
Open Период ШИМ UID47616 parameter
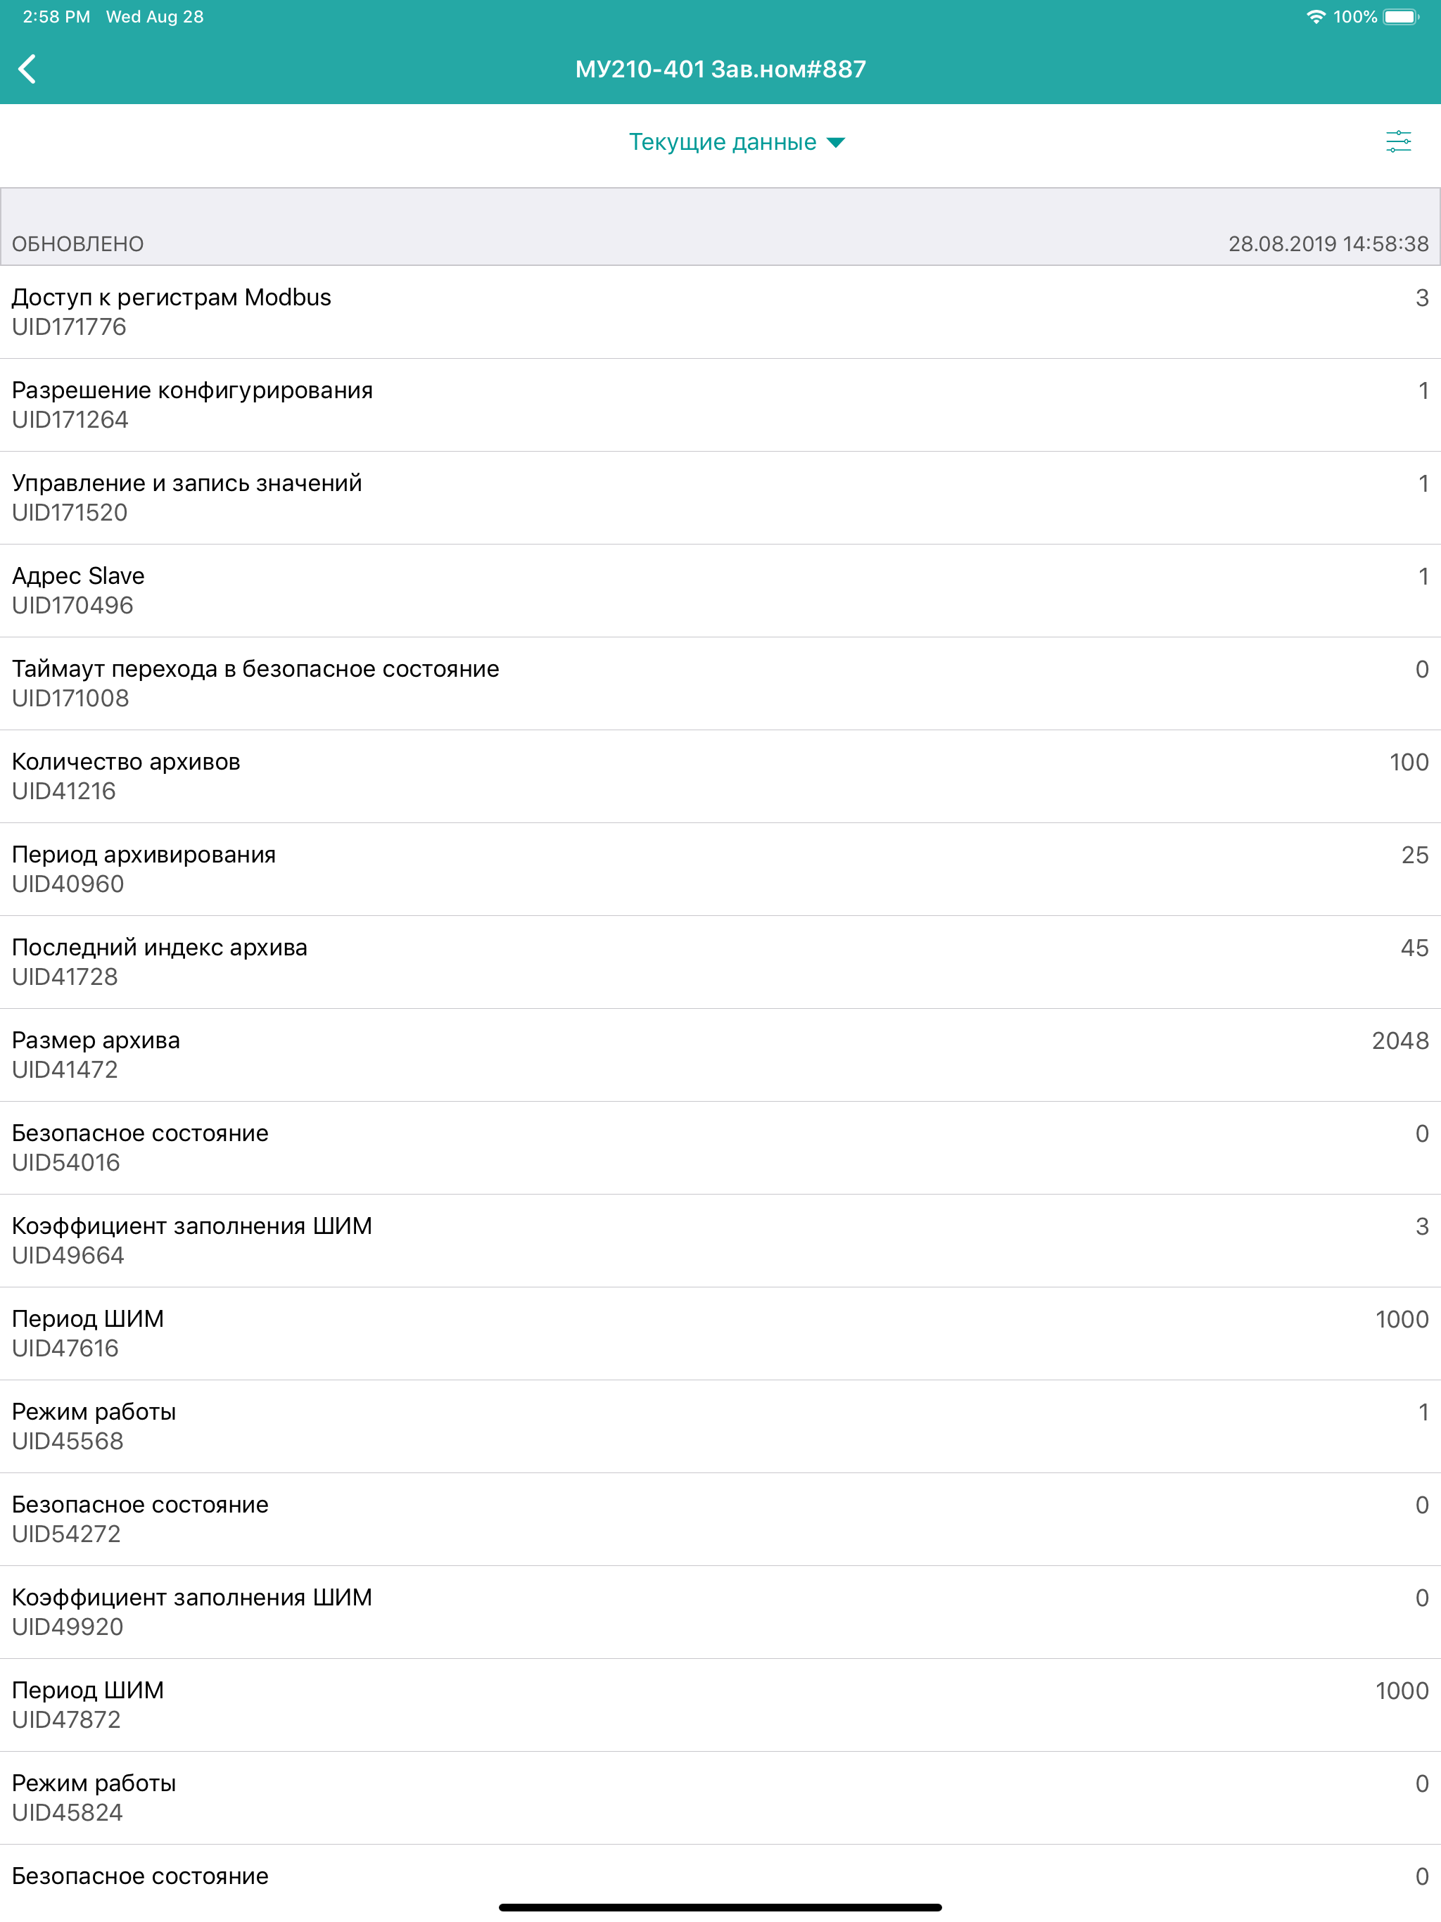[x=720, y=1335]
